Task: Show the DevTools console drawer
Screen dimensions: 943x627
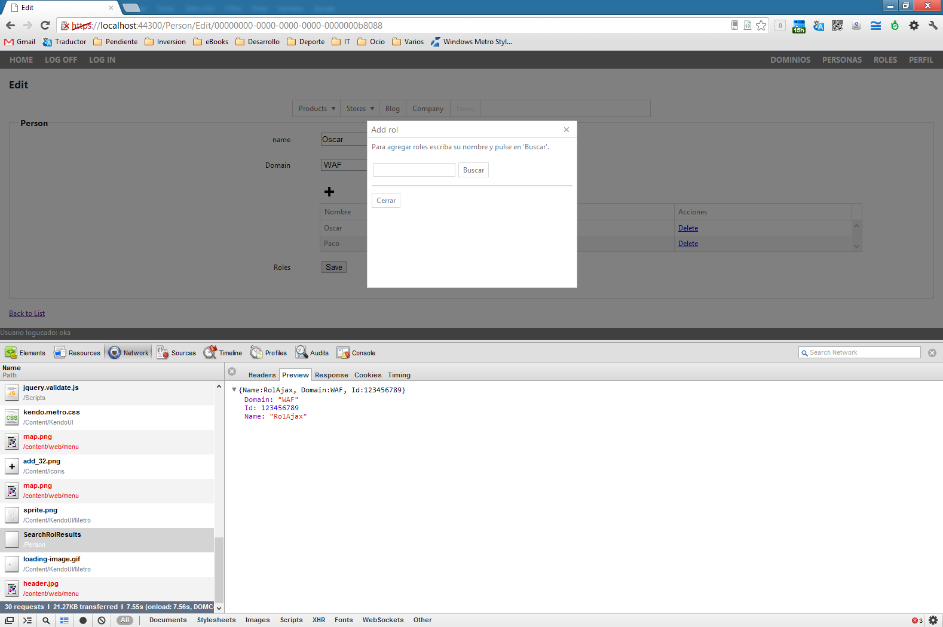Action: point(27,620)
